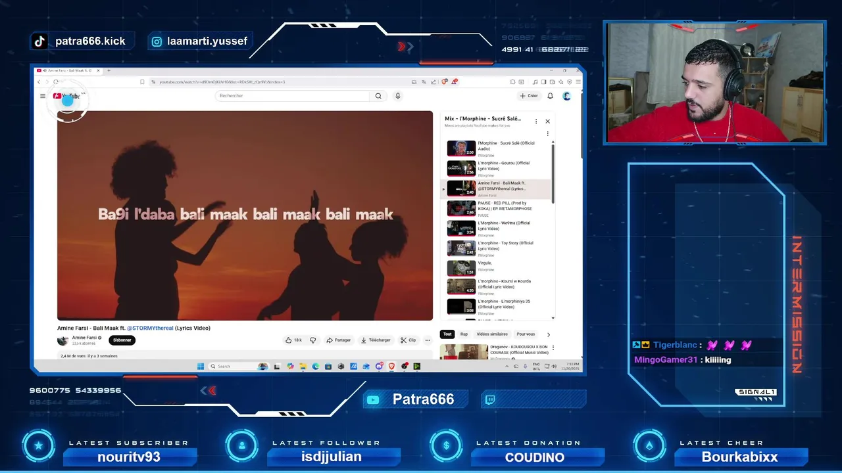
Task: Click the Télécharger download button
Action: point(376,340)
